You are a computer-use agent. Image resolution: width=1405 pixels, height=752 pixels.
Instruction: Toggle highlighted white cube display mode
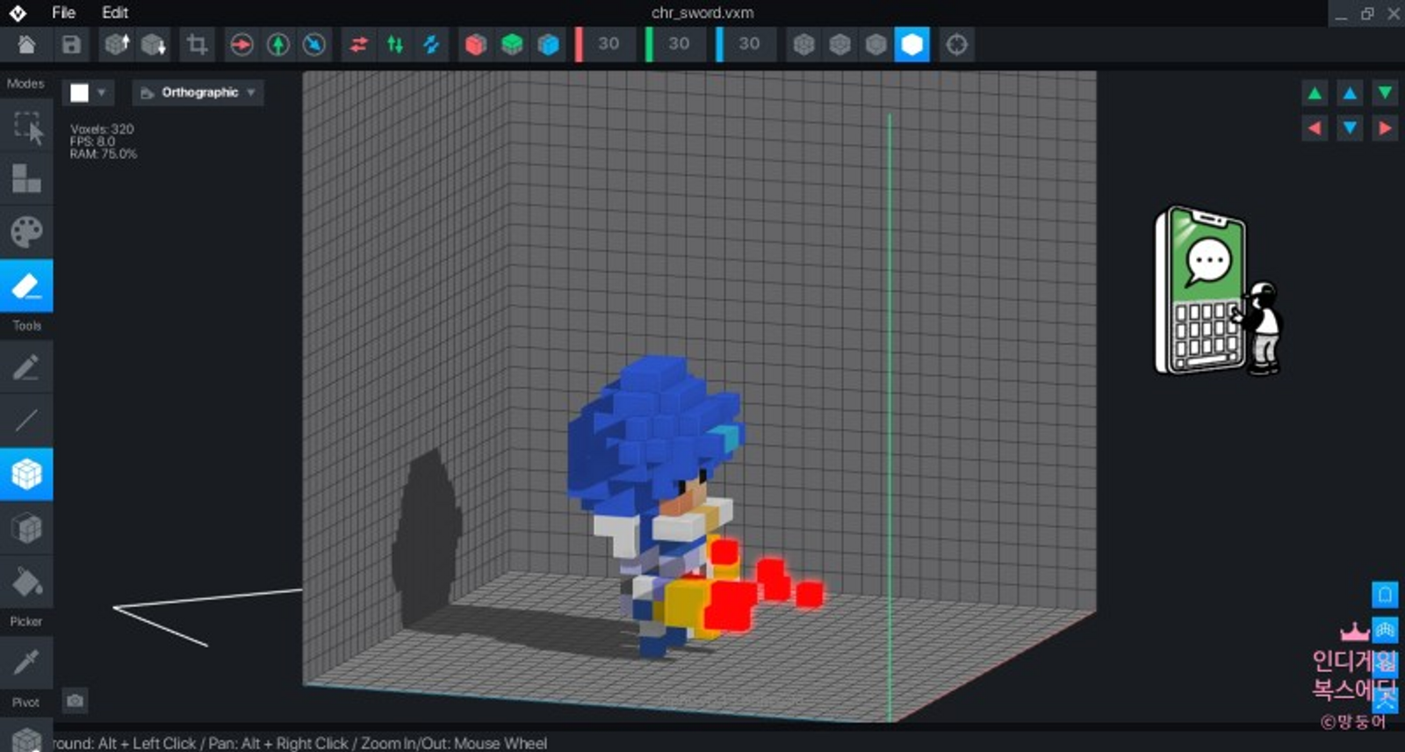[x=912, y=45]
